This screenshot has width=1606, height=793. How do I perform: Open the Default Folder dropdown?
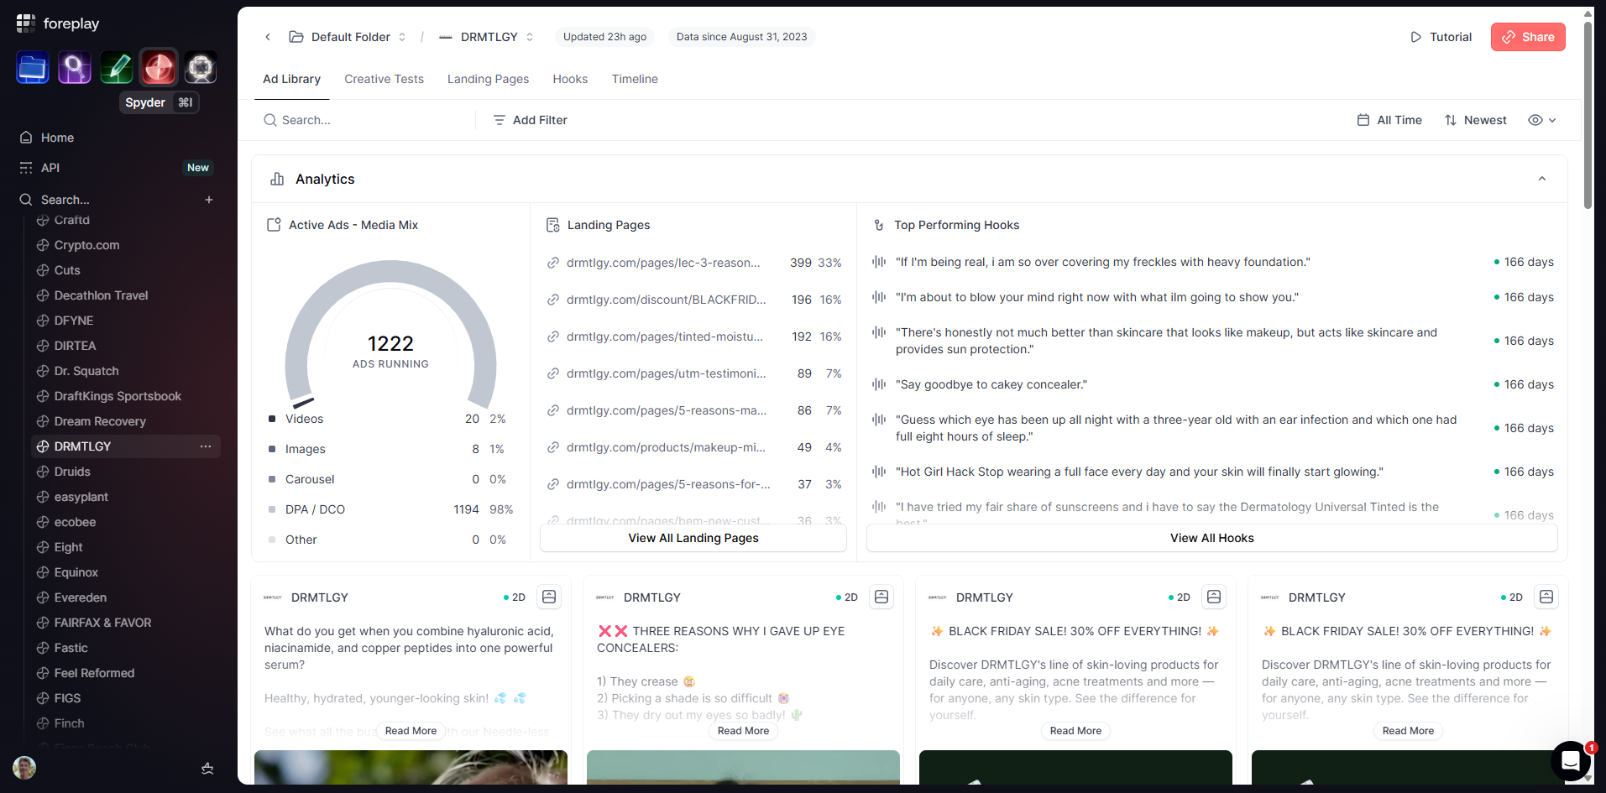coord(348,37)
